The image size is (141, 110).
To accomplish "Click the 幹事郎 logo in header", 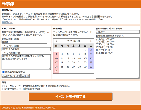I will point(8,4).
